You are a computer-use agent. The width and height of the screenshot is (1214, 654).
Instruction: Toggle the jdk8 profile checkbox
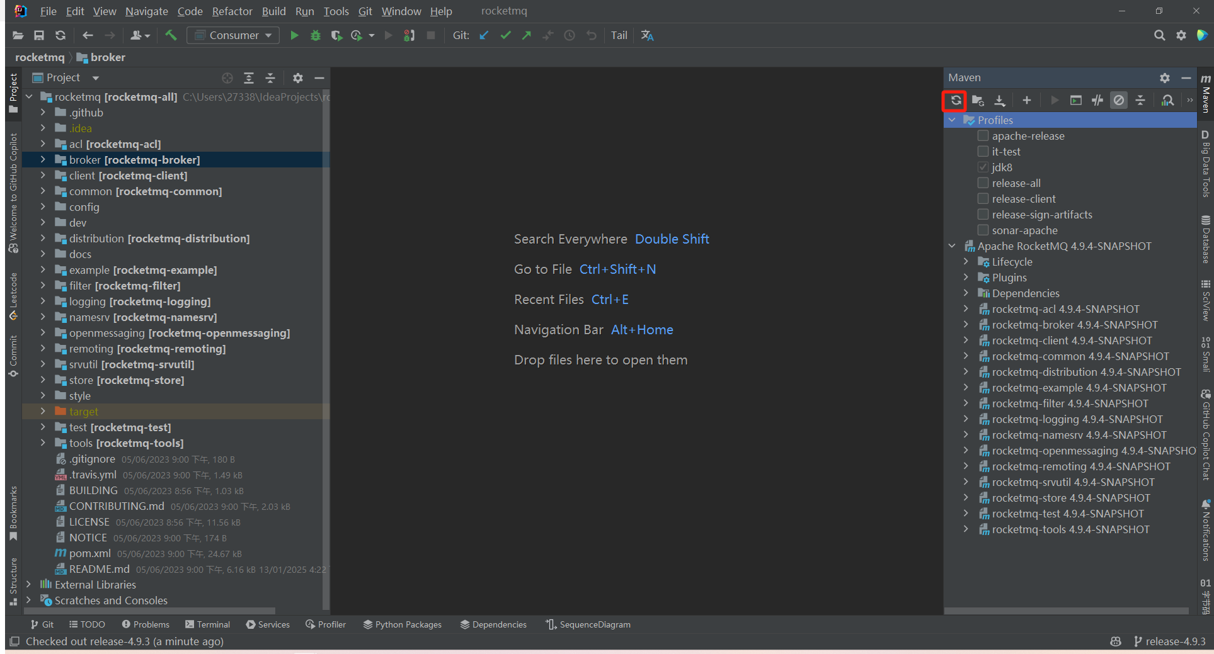(983, 167)
